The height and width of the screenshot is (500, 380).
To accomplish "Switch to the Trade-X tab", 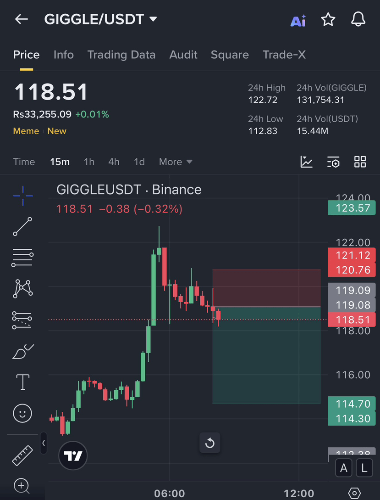I will click(284, 55).
